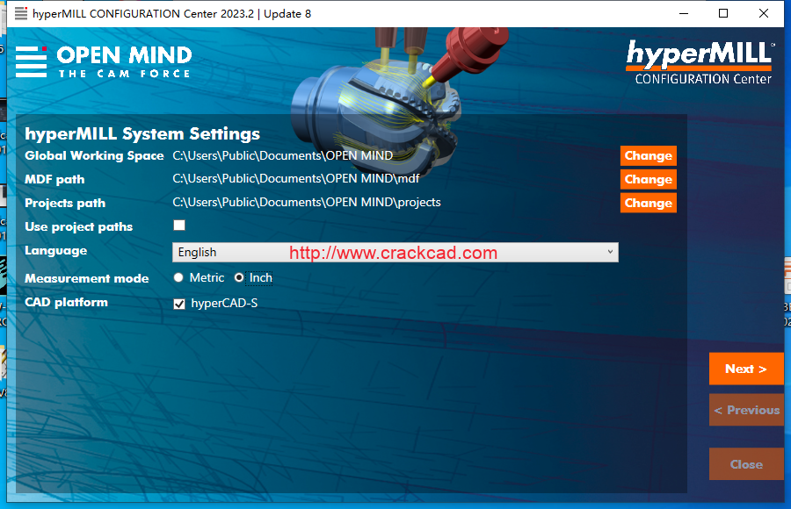791x509 pixels.
Task: Go to the Next page
Action: pyautogui.click(x=746, y=369)
